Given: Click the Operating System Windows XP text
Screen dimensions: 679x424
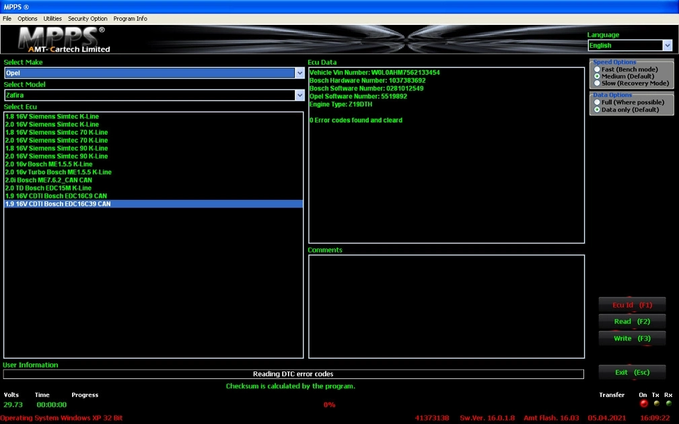Looking at the screenshot, I should [x=61, y=418].
